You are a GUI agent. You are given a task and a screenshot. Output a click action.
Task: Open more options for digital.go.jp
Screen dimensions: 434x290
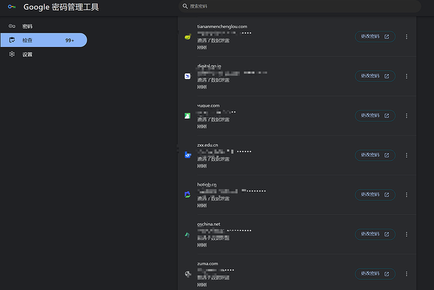point(406,76)
